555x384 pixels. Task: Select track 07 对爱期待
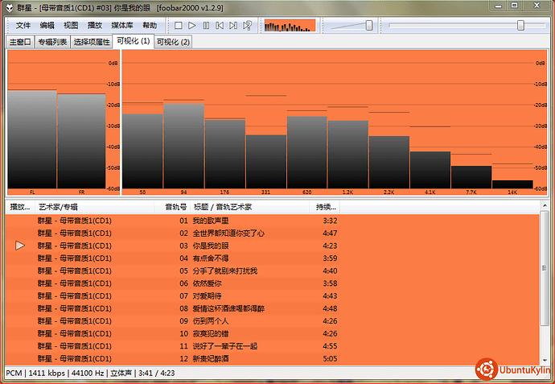click(272, 295)
